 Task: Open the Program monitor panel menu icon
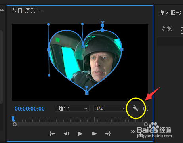coord(41,11)
